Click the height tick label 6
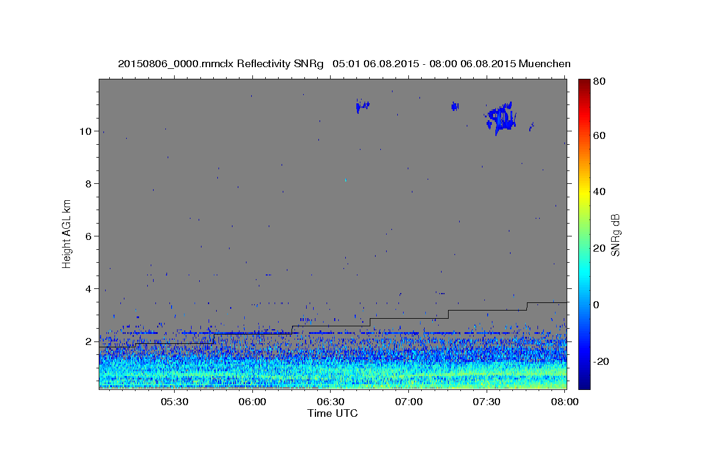Viewport: 701px width, 467px height. pyautogui.click(x=88, y=236)
